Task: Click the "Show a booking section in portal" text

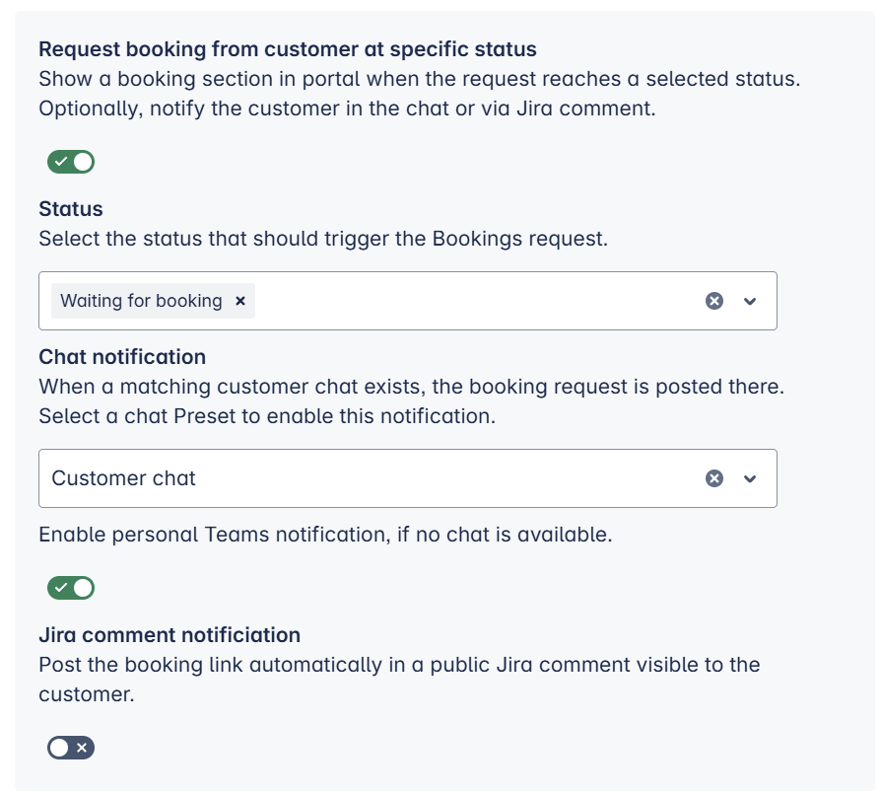Action: coord(419,79)
